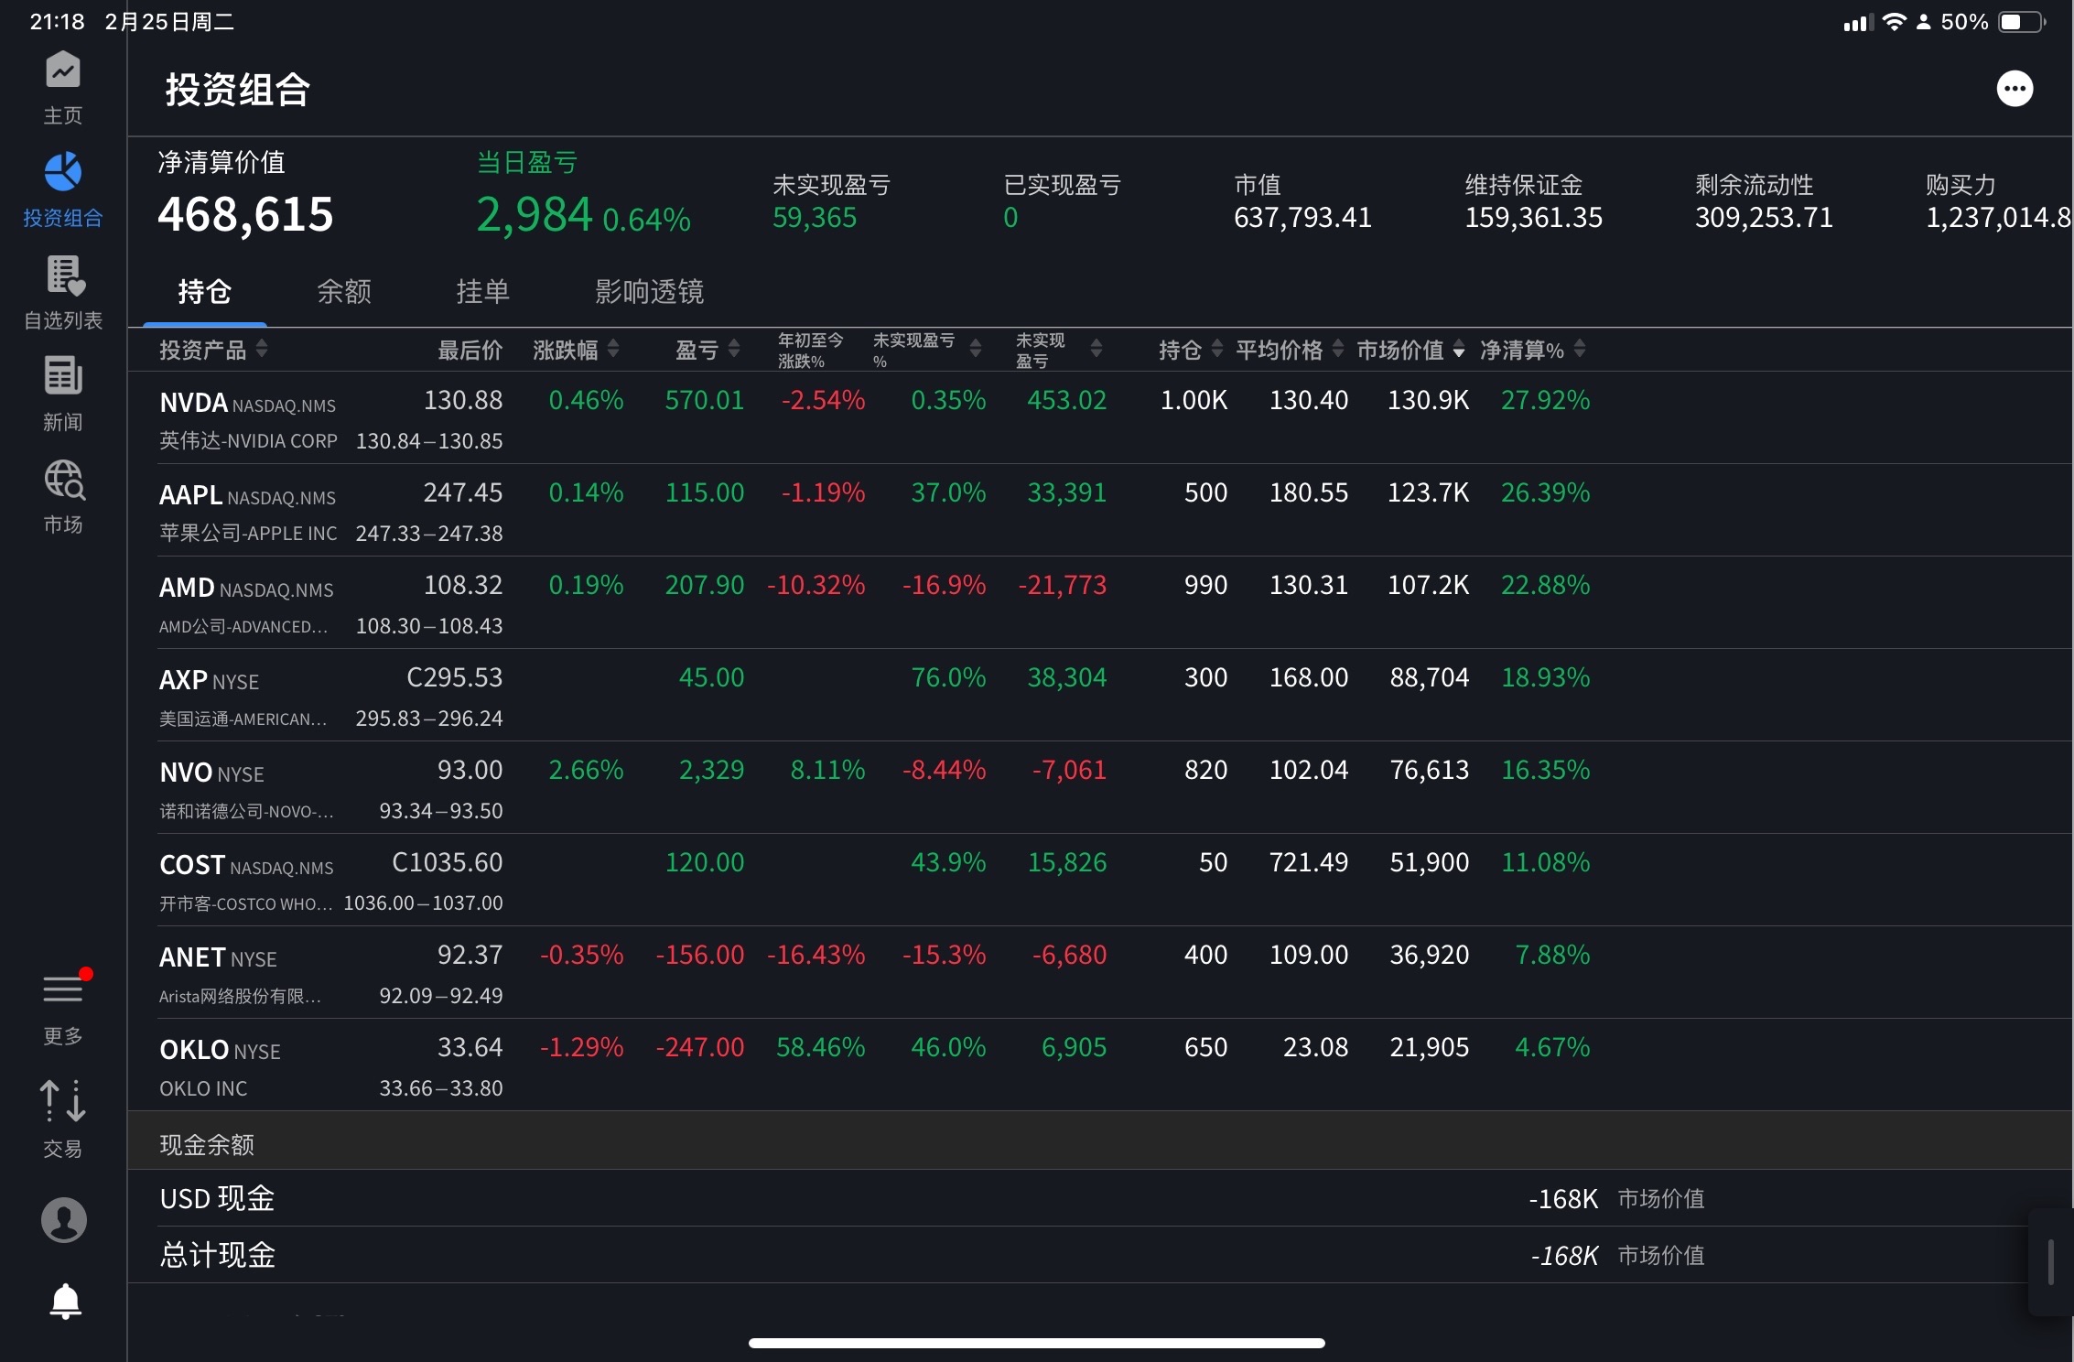Open the 市场 globe search icon
This screenshot has height=1362, width=2074.
pyautogui.click(x=64, y=479)
